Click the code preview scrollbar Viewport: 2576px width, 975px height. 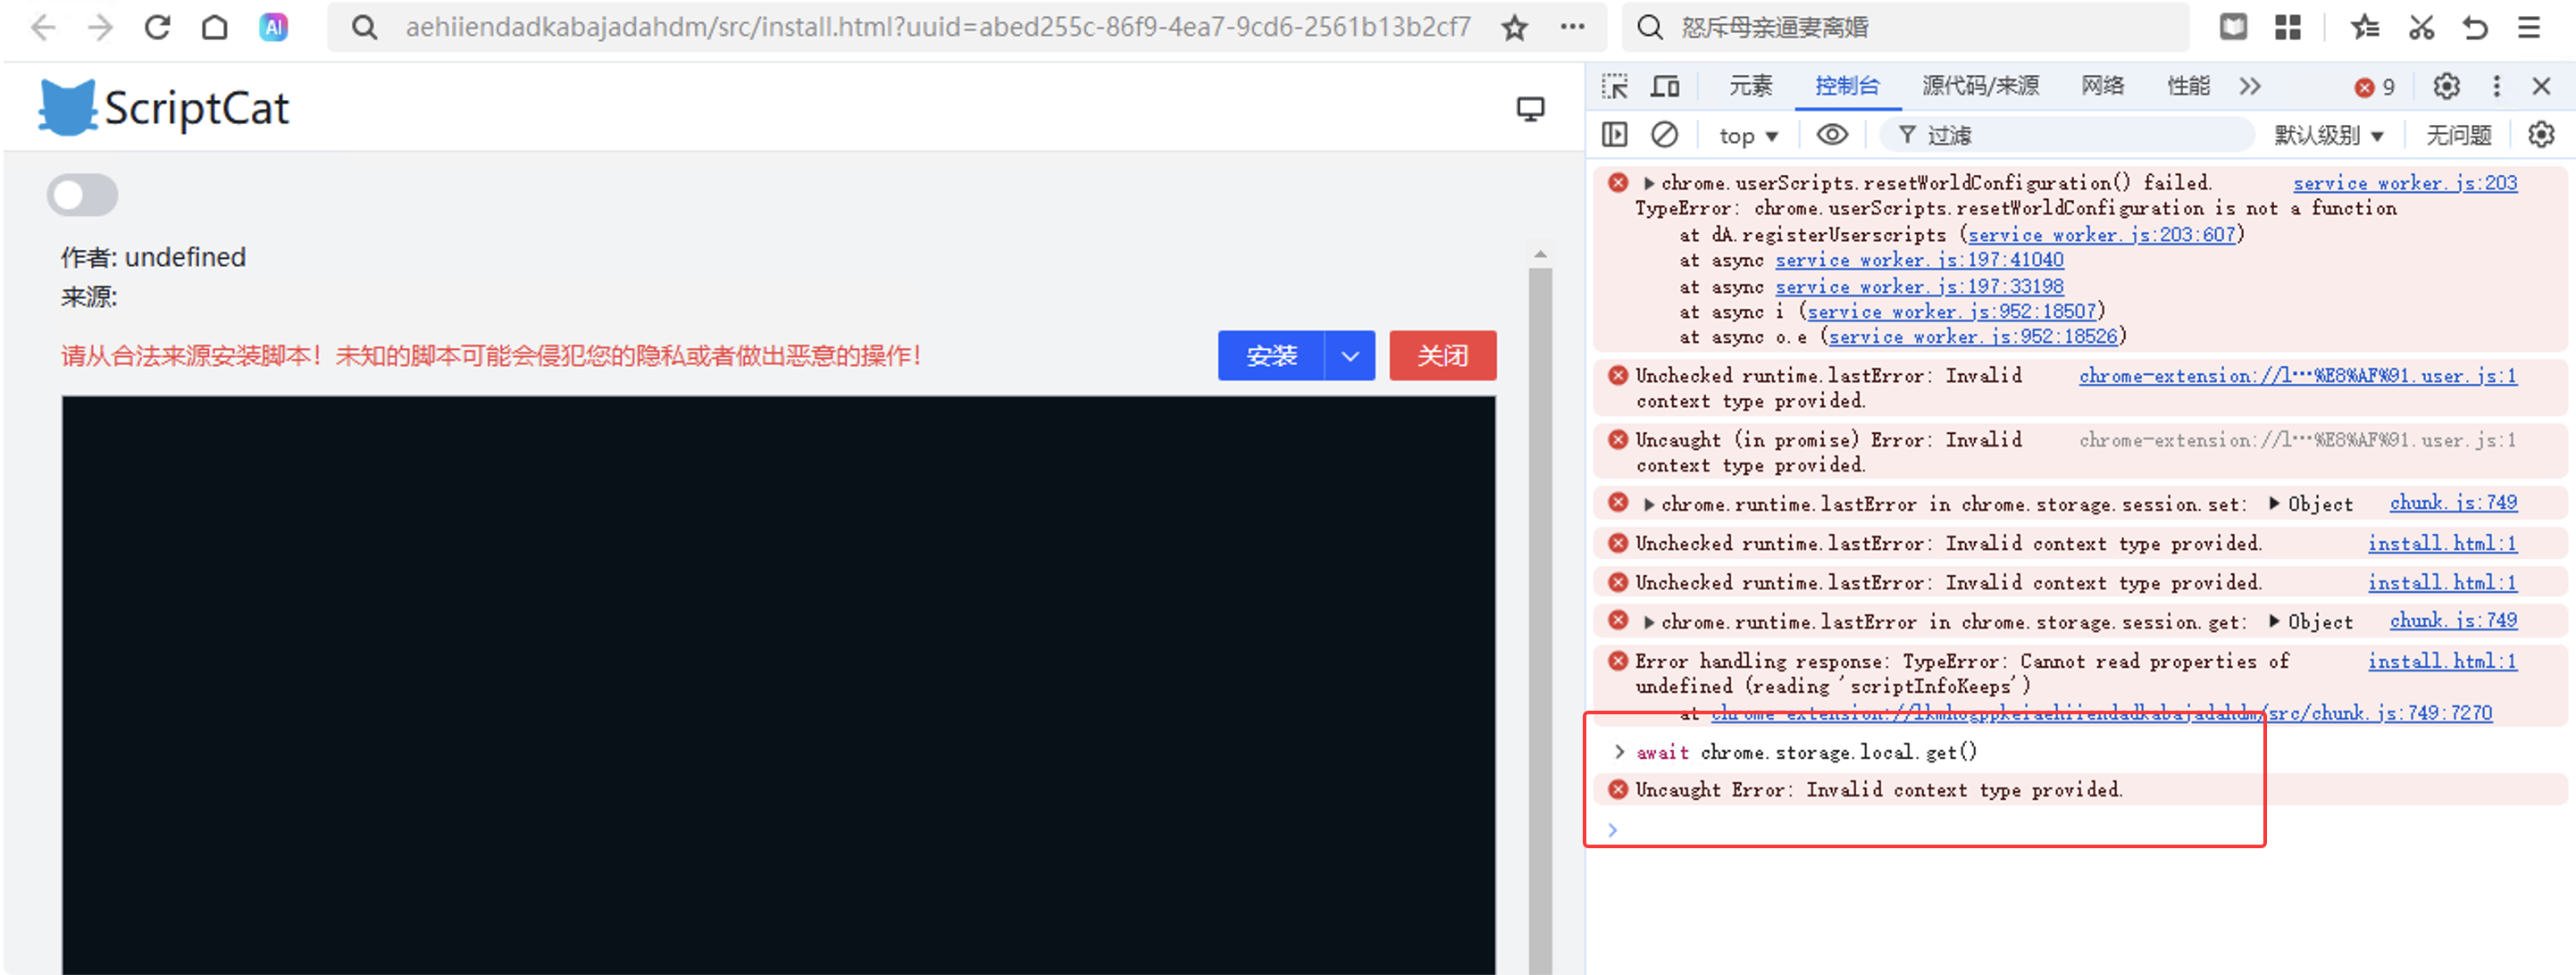coord(1540,620)
